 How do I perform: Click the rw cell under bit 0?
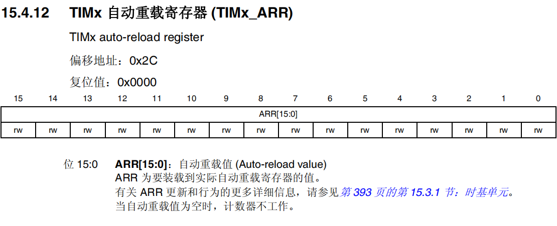(538, 130)
